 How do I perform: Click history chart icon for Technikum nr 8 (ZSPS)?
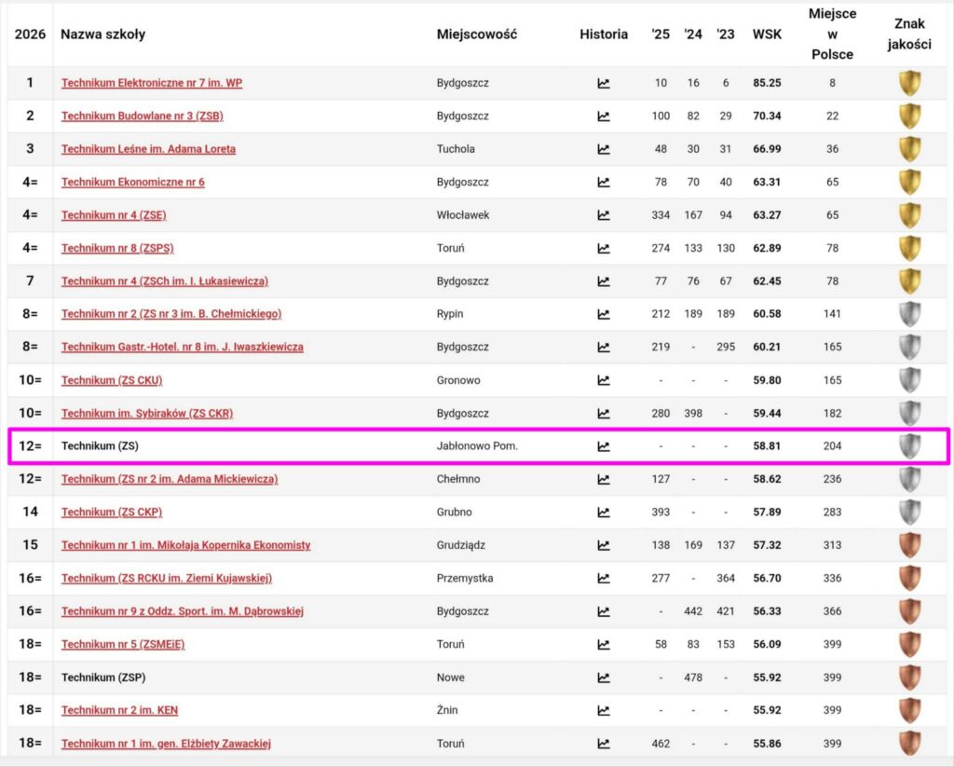click(x=604, y=248)
